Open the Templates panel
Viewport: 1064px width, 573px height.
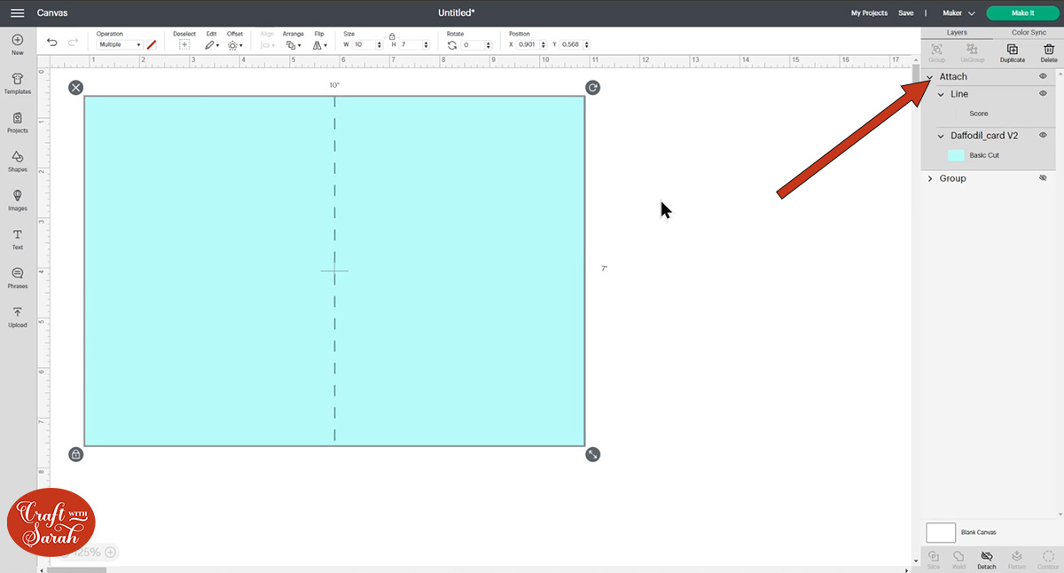point(17,84)
